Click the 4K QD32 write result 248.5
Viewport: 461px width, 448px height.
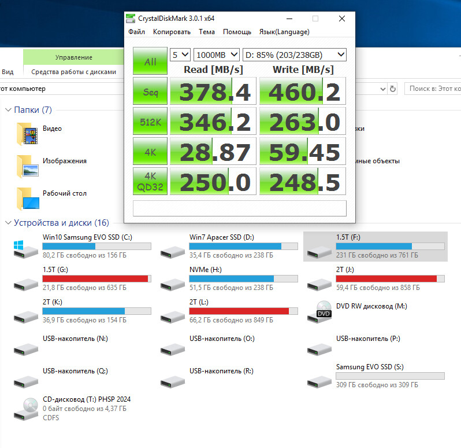tap(303, 181)
